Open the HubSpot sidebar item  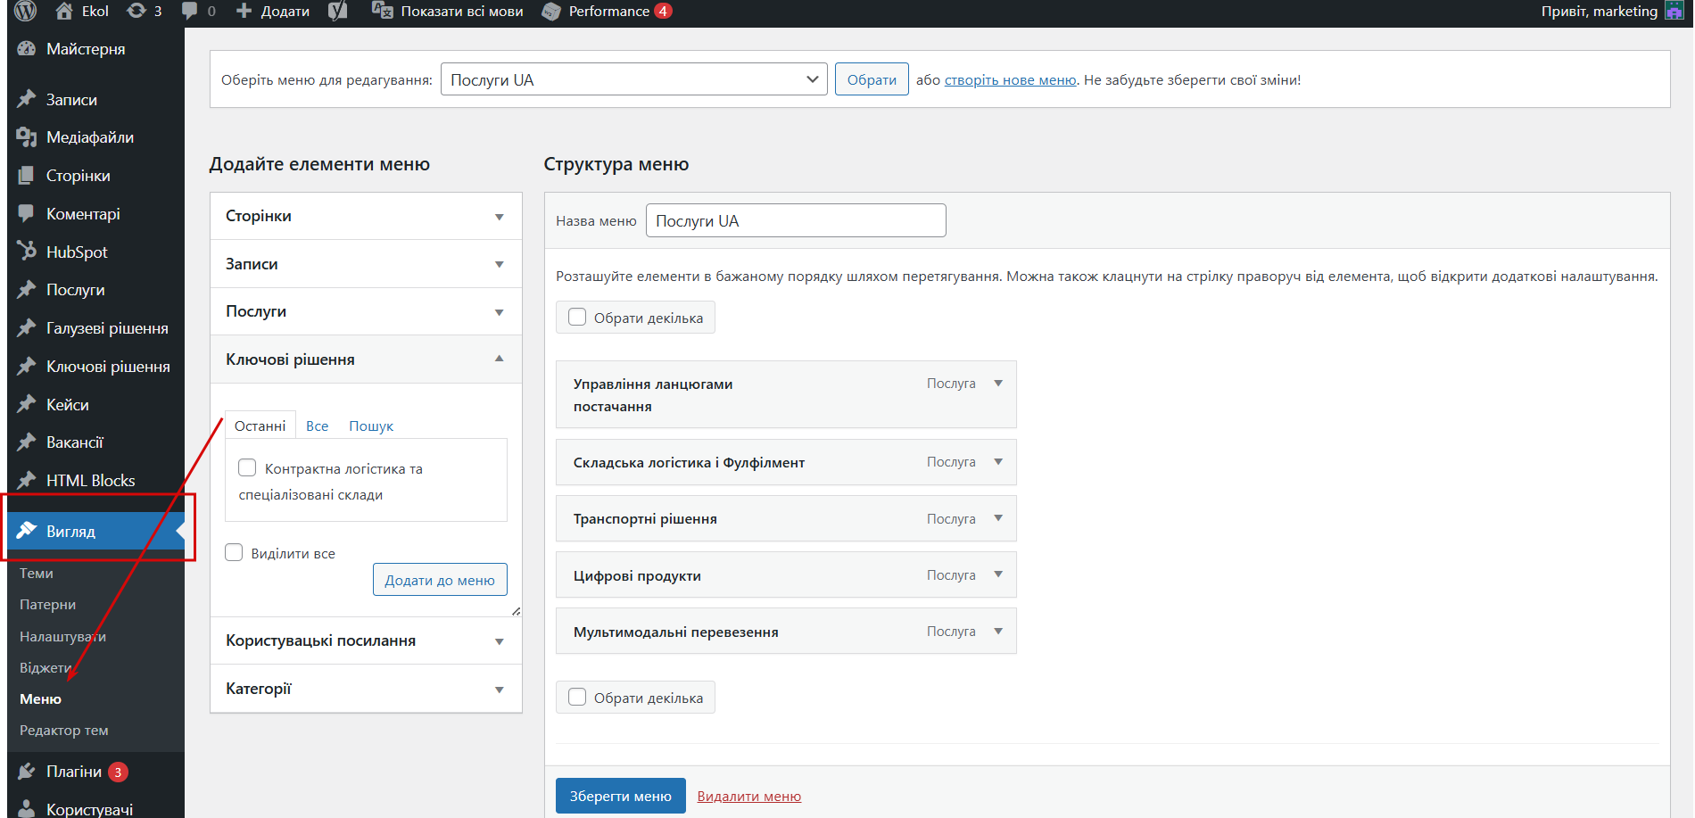click(76, 252)
